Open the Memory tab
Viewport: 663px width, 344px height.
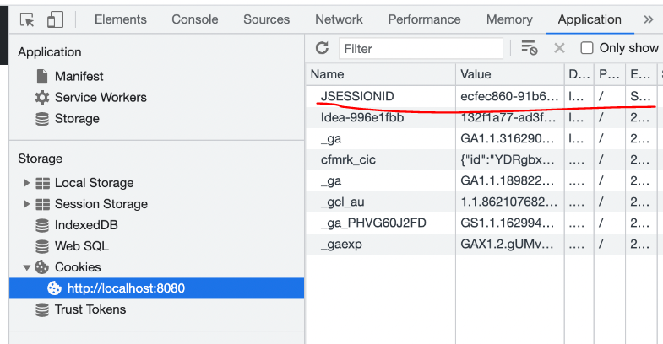[509, 19]
